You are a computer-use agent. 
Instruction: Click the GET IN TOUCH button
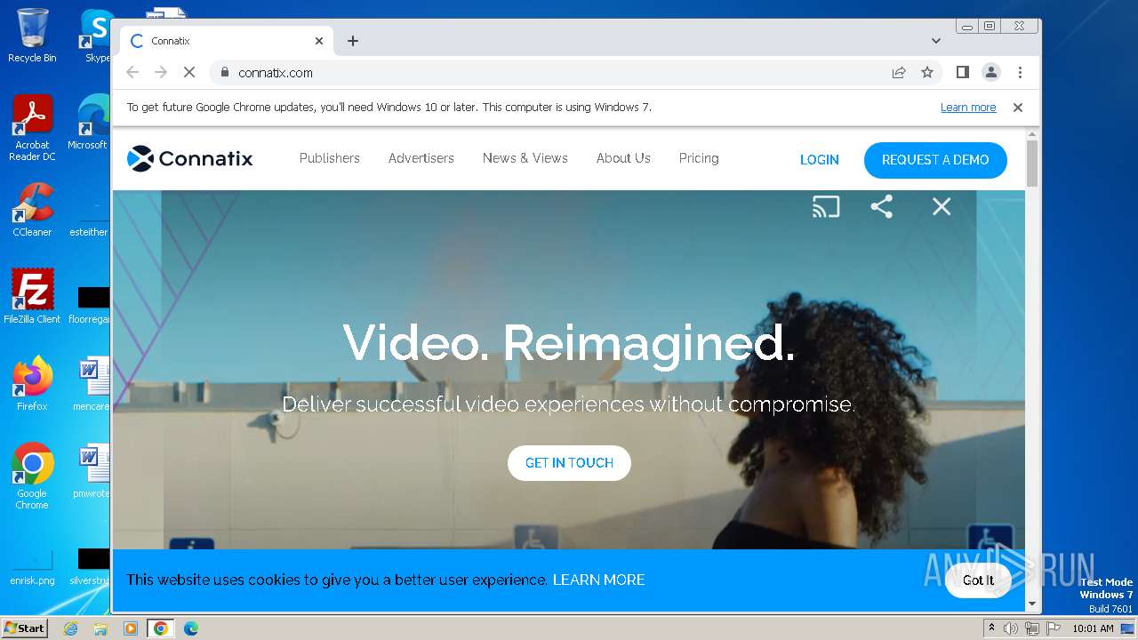tap(569, 463)
